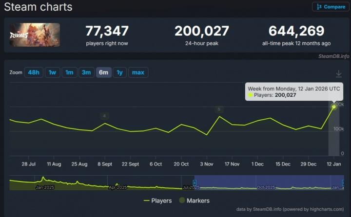Image resolution: width=351 pixels, height=217 pixels.
Task: Click the 8 Sept axis label
Action: (x=105, y=164)
